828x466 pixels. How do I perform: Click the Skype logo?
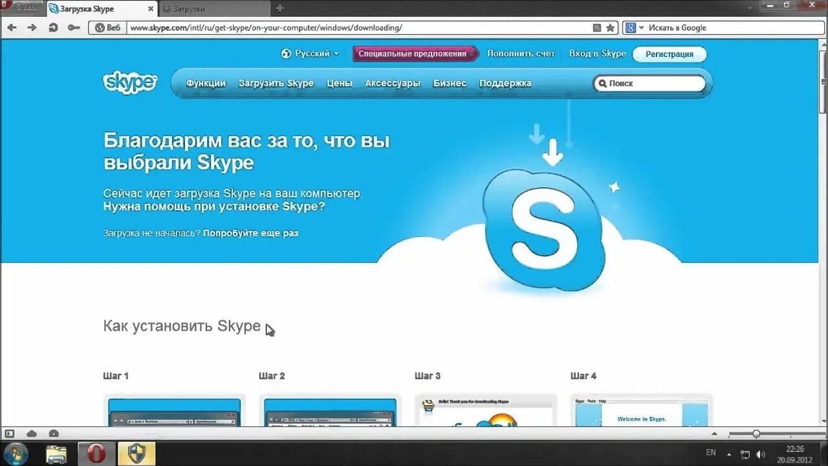pyautogui.click(x=130, y=83)
